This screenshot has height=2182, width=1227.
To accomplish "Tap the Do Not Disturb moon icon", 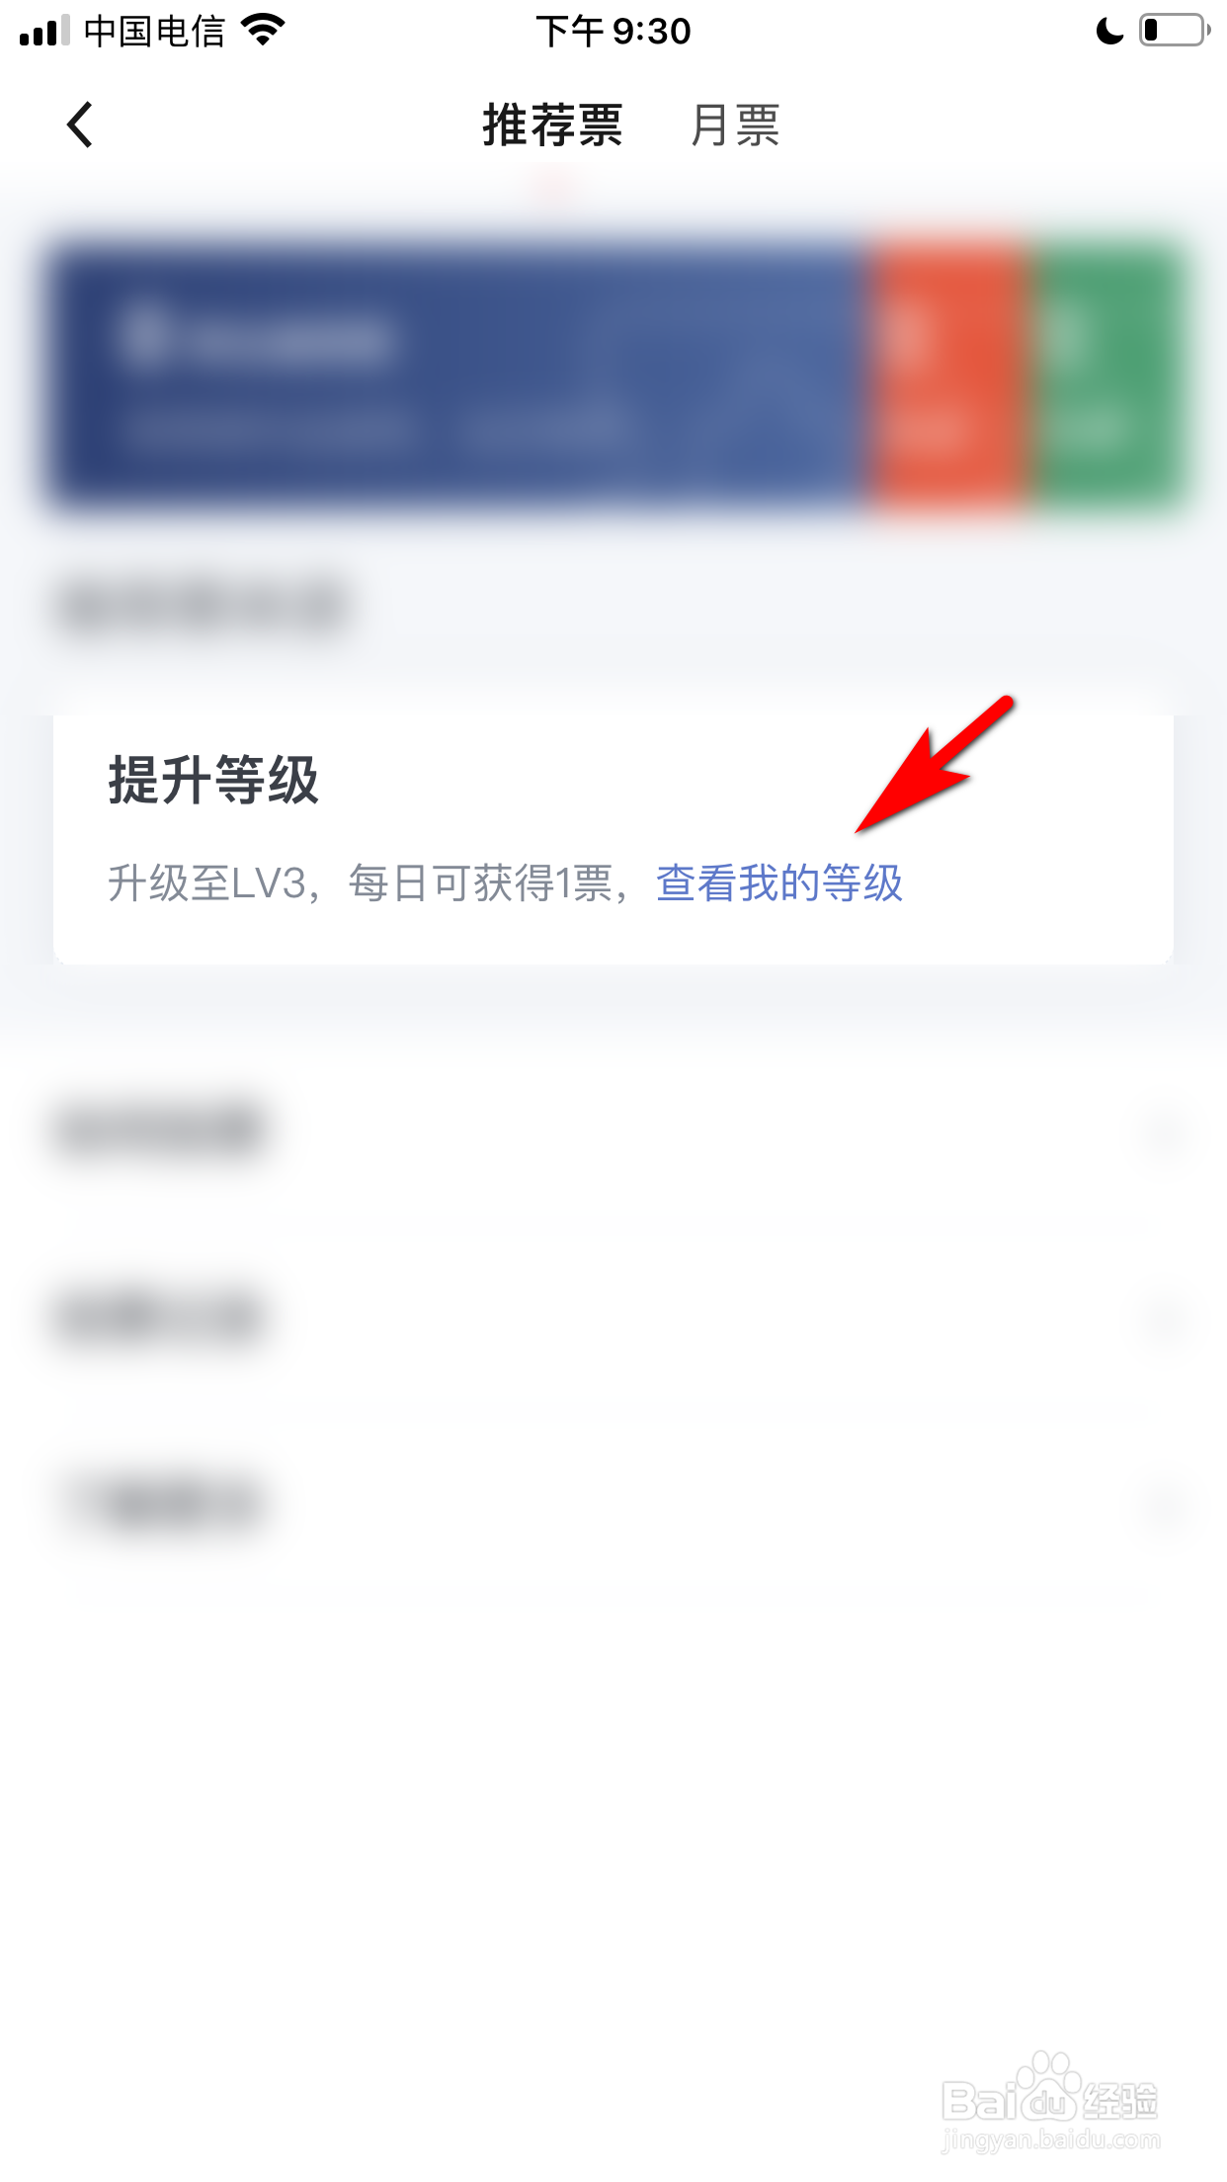I will click(x=1109, y=31).
